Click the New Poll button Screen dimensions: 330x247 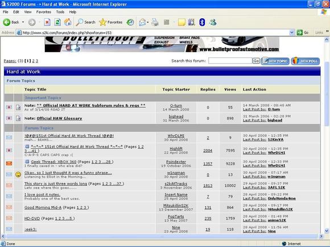[306, 61]
